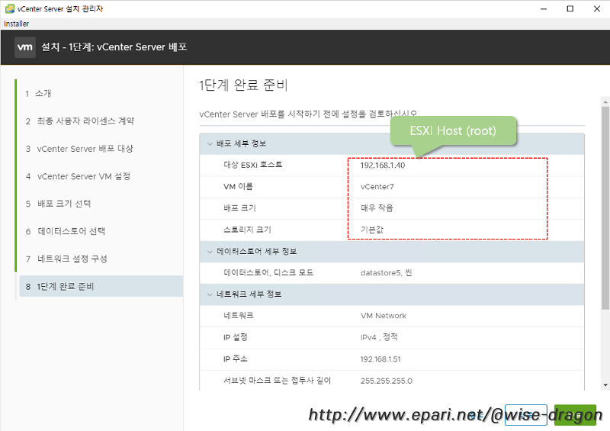
Task: Click the 배포 크기 label
Action: click(x=239, y=208)
